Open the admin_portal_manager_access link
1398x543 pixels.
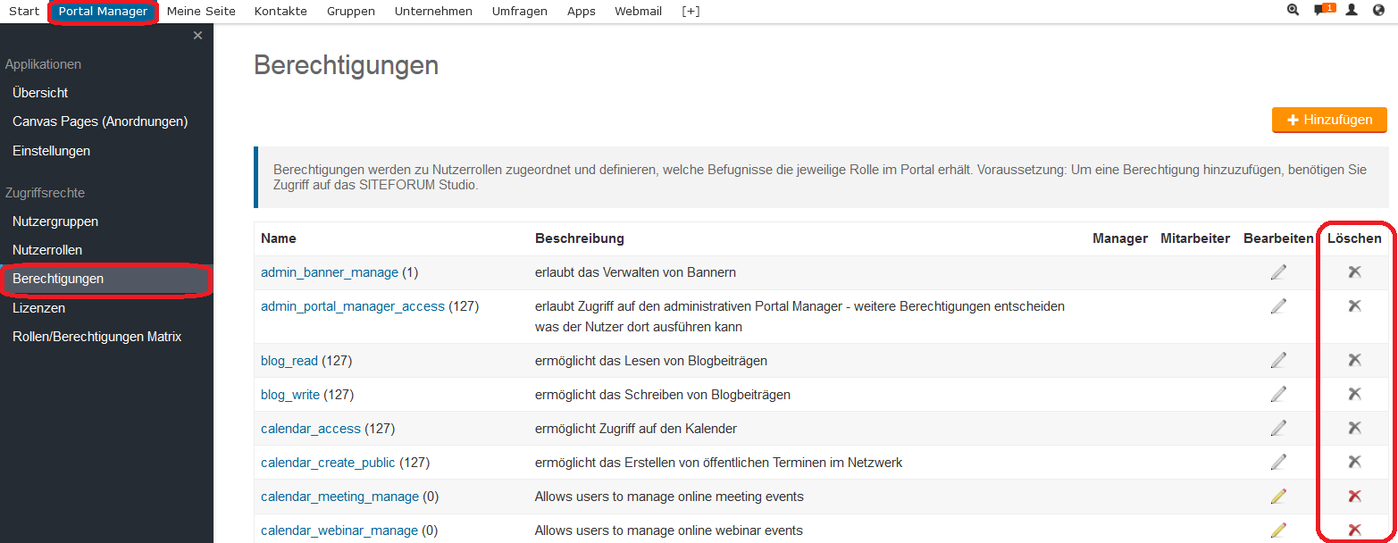tap(352, 306)
